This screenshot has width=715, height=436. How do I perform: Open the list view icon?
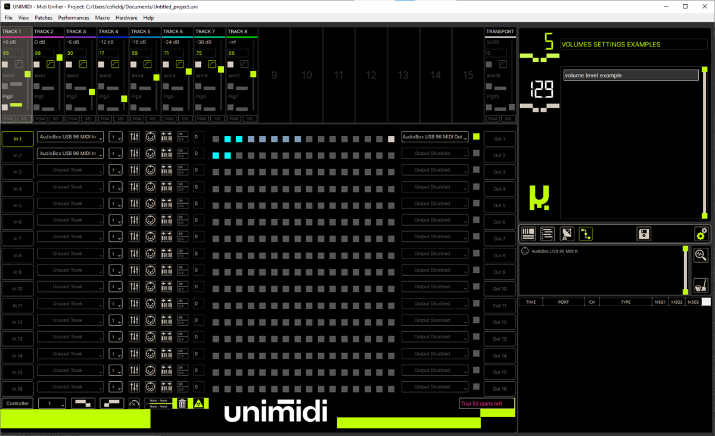click(x=547, y=233)
